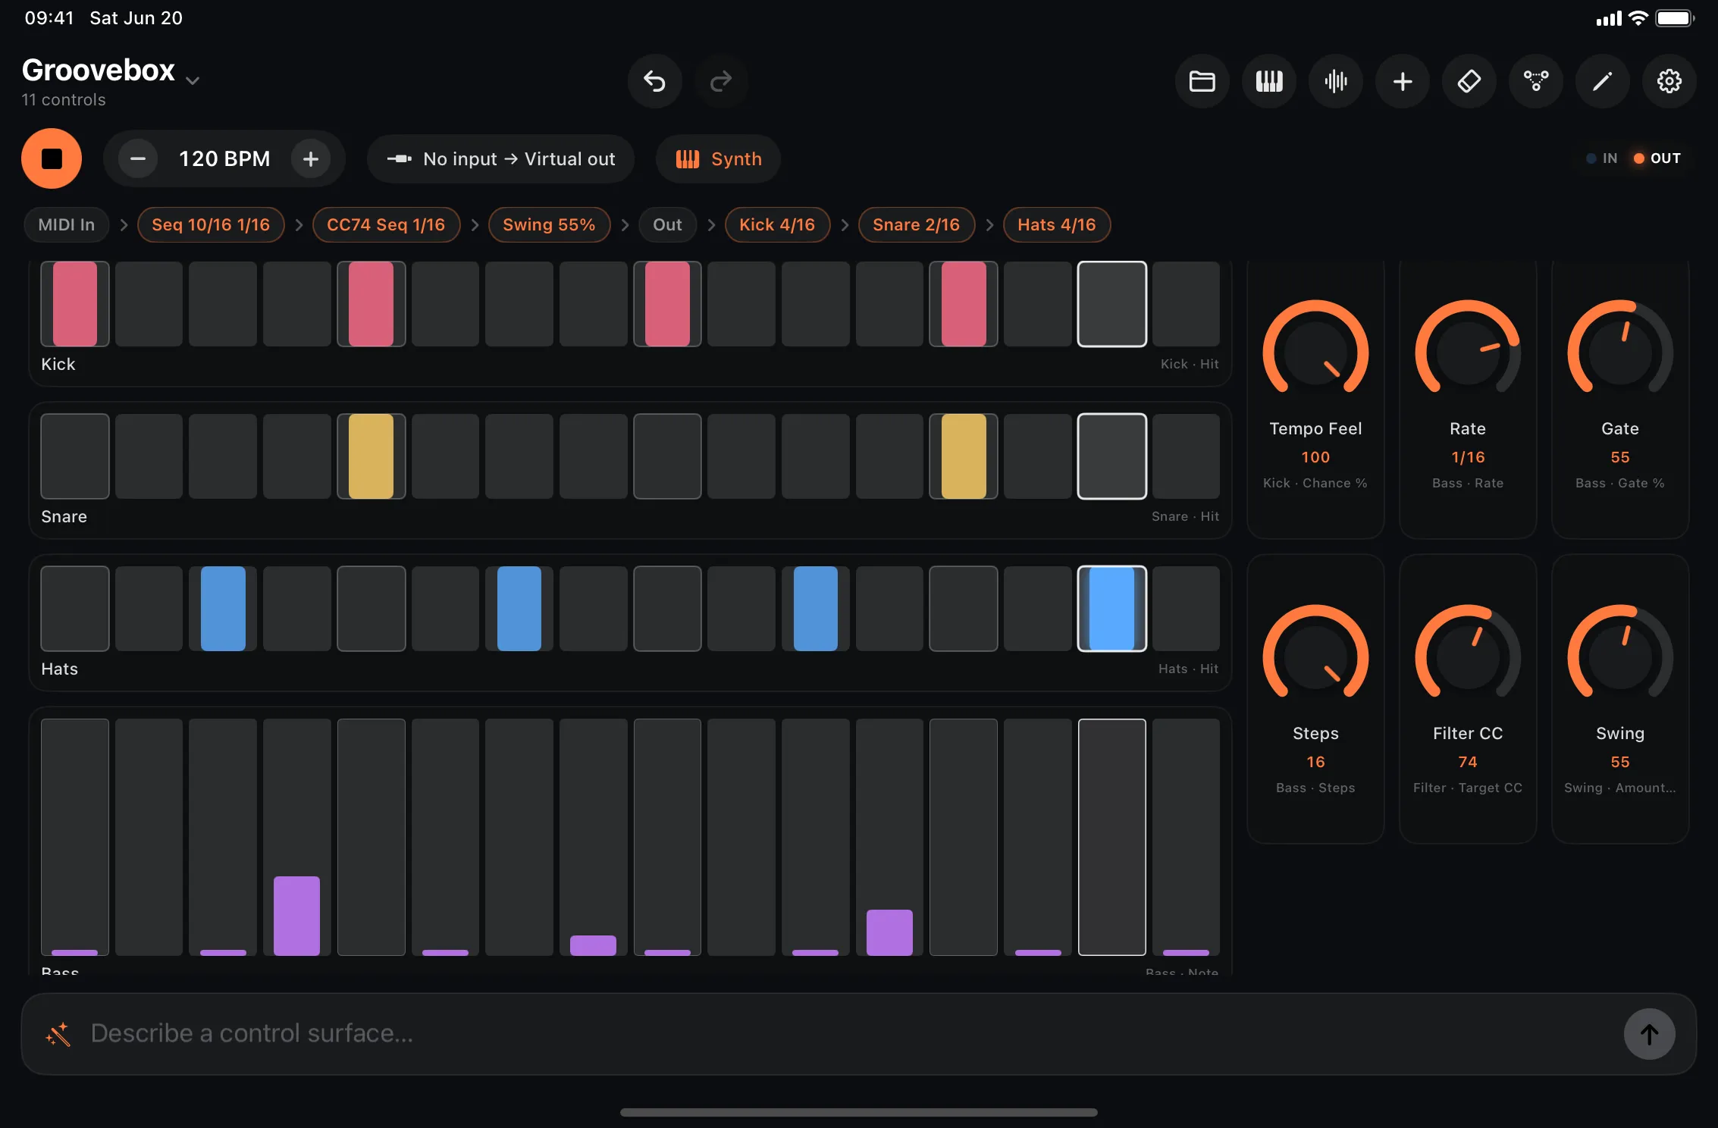Viewport: 1718px width, 1128px height.
Task: Select the Snare 2/16 chip
Action: [916, 224]
